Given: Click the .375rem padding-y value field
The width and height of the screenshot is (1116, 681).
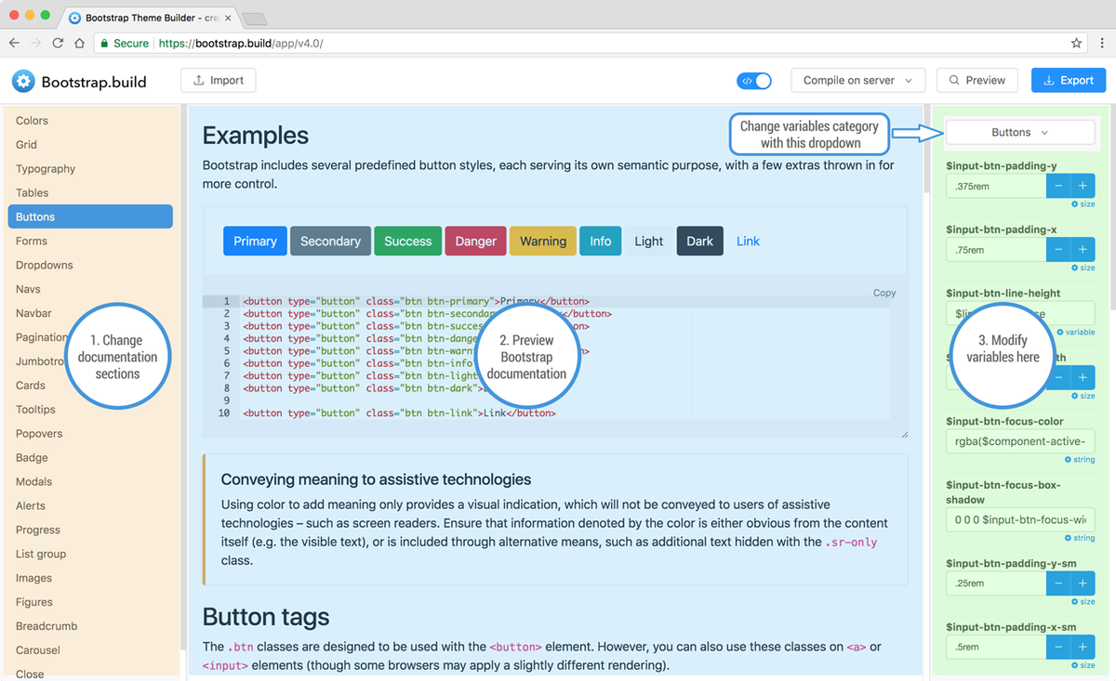Looking at the screenshot, I should tap(996, 186).
